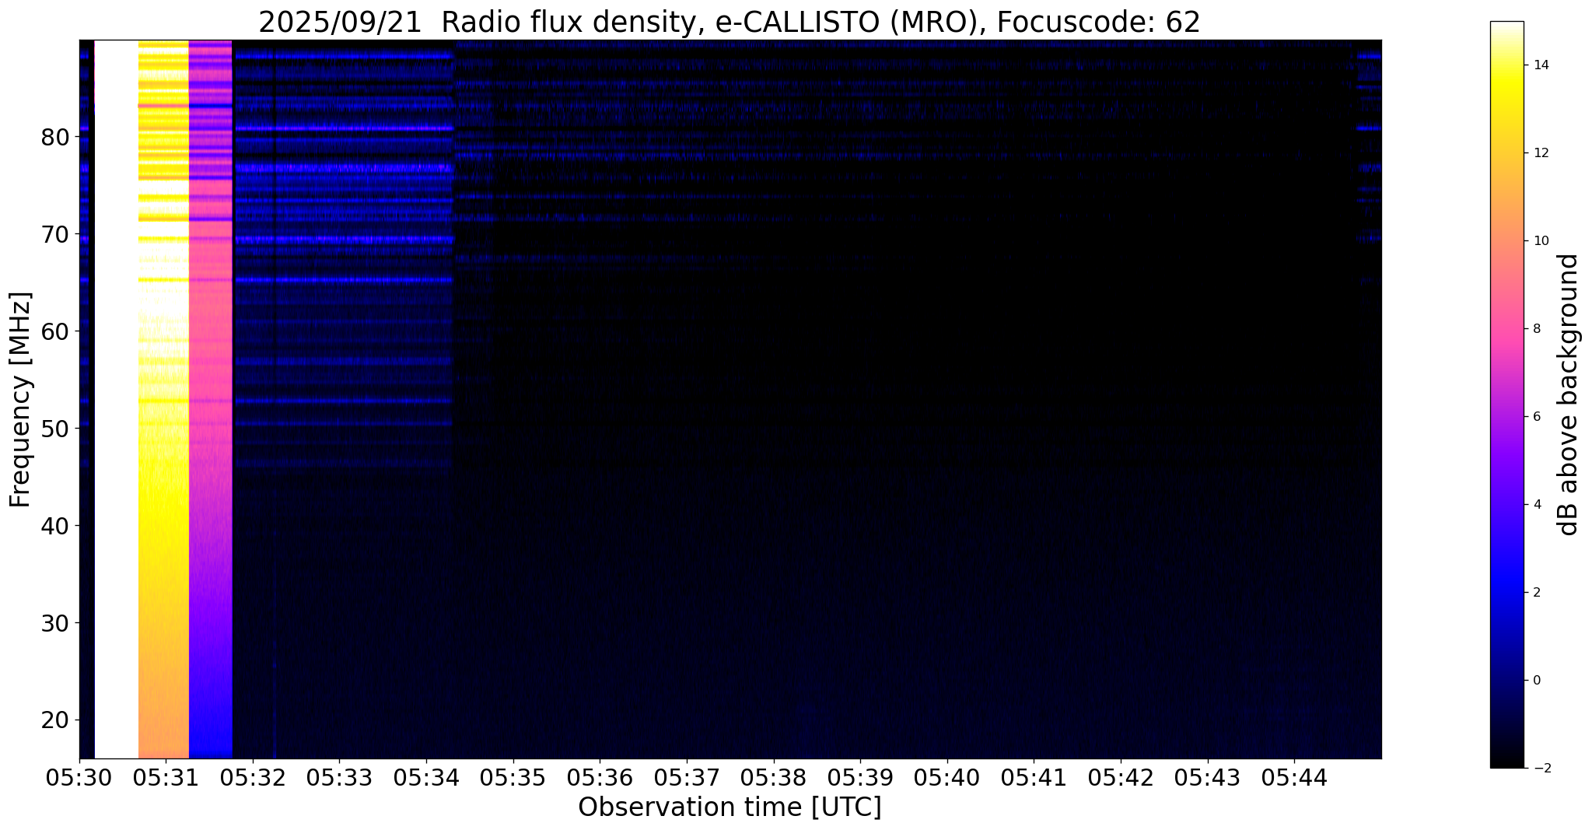Click the yellow-orange burst band in spectrogram
This screenshot has width=1592, height=830.
(x=163, y=399)
